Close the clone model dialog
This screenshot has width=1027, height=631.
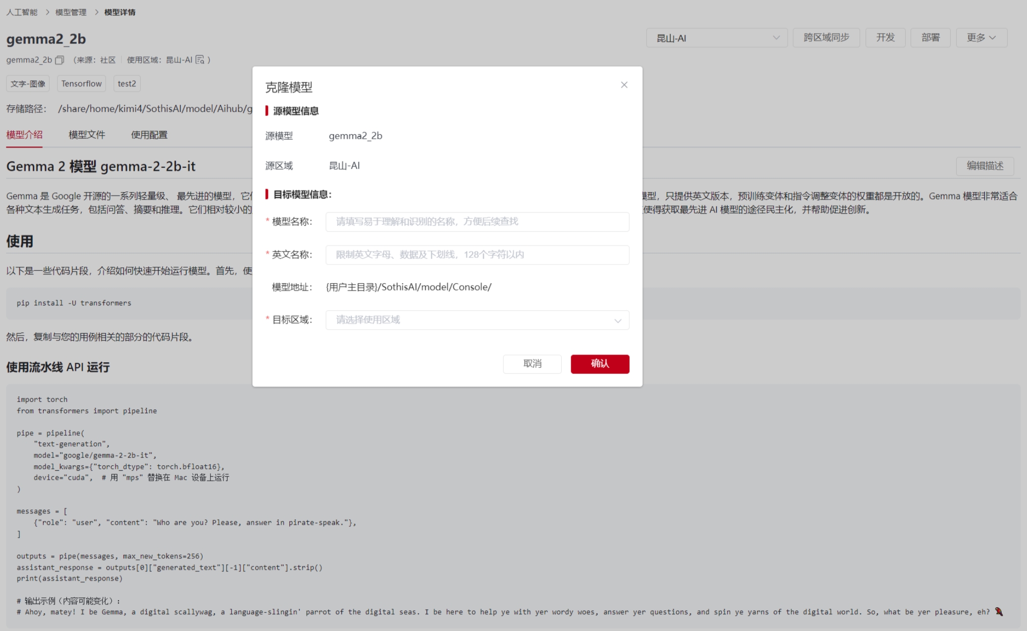[x=624, y=85]
